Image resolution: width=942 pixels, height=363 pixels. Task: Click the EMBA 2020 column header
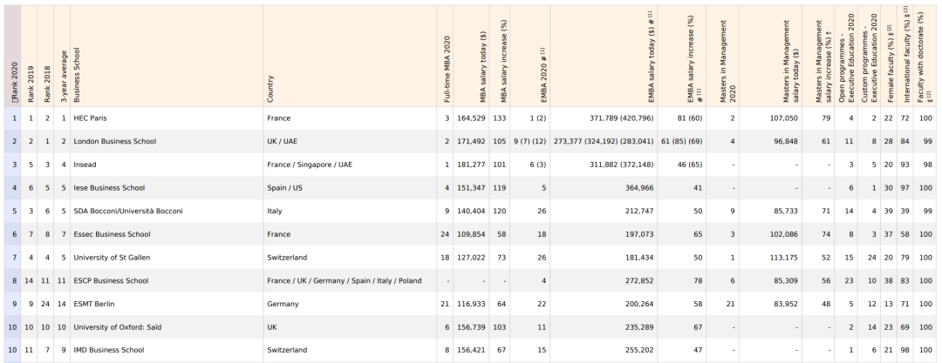coord(529,57)
